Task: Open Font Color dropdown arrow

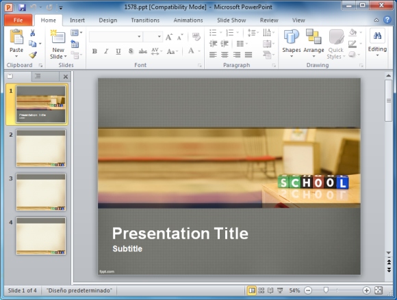Action: click(x=199, y=51)
